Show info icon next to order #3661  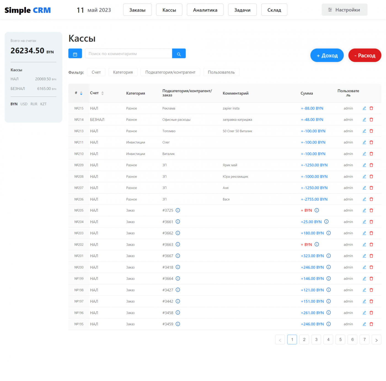pyautogui.click(x=178, y=222)
